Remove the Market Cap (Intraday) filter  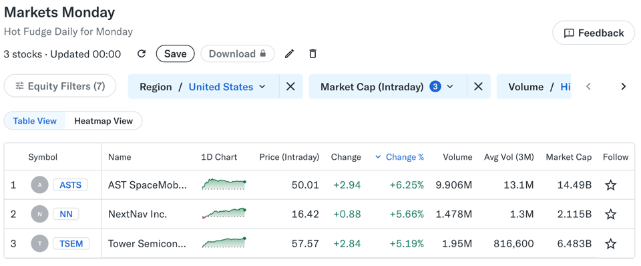(478, 86)
